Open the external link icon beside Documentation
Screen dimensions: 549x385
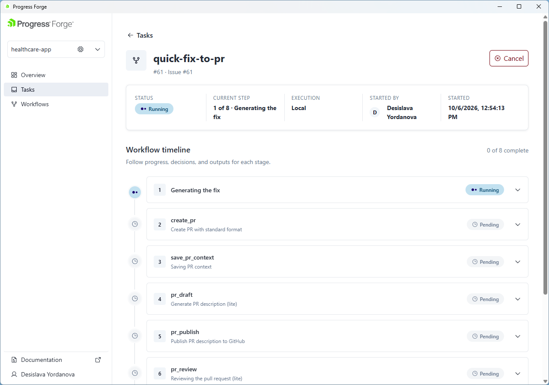pyautogui.click(x=98, y=360)
